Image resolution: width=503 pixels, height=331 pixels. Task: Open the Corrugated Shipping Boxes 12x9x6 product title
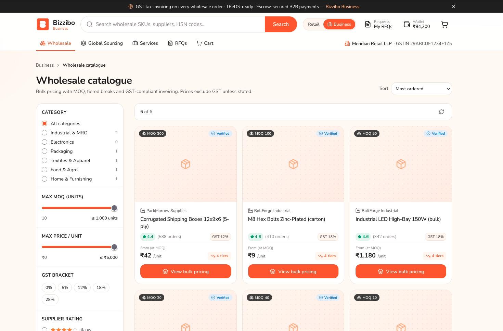185,223
